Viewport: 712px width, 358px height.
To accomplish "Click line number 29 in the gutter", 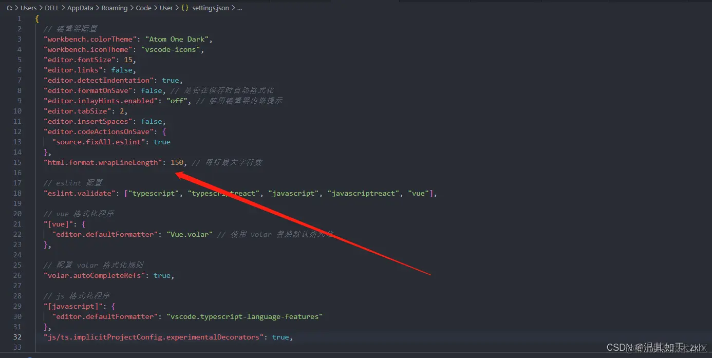I will (x=17, y=306).
